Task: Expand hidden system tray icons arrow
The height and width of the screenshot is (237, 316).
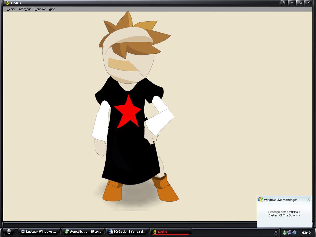Action: (x=276, y=232)
